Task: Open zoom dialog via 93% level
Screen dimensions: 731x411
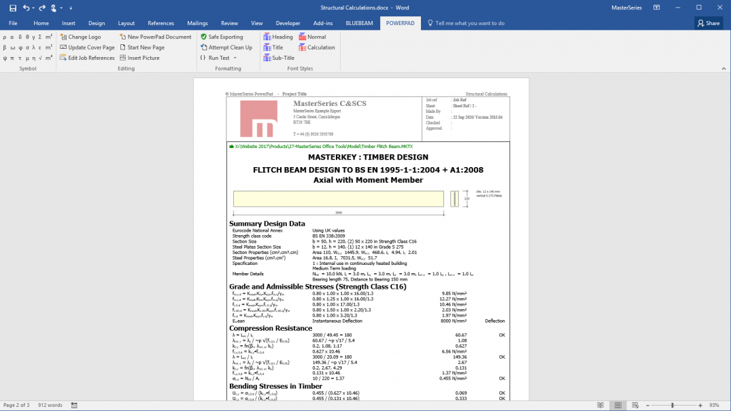Action: pyautogui.click(x=714, y=406)
